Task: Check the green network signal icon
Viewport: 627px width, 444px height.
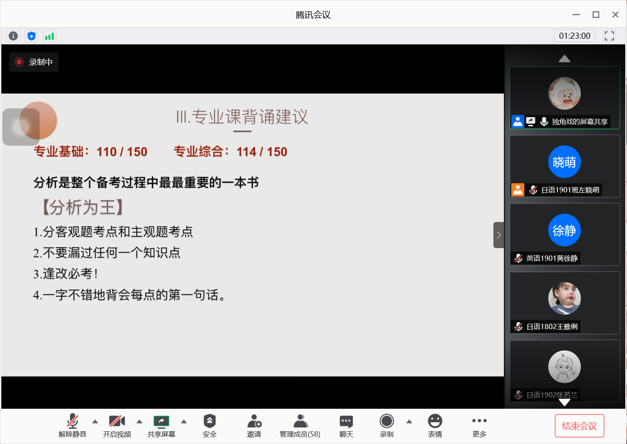Action: pos(50,36)
